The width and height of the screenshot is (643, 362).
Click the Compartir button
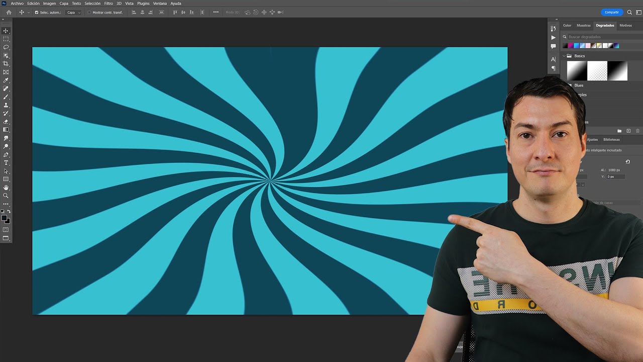point(612,12)
